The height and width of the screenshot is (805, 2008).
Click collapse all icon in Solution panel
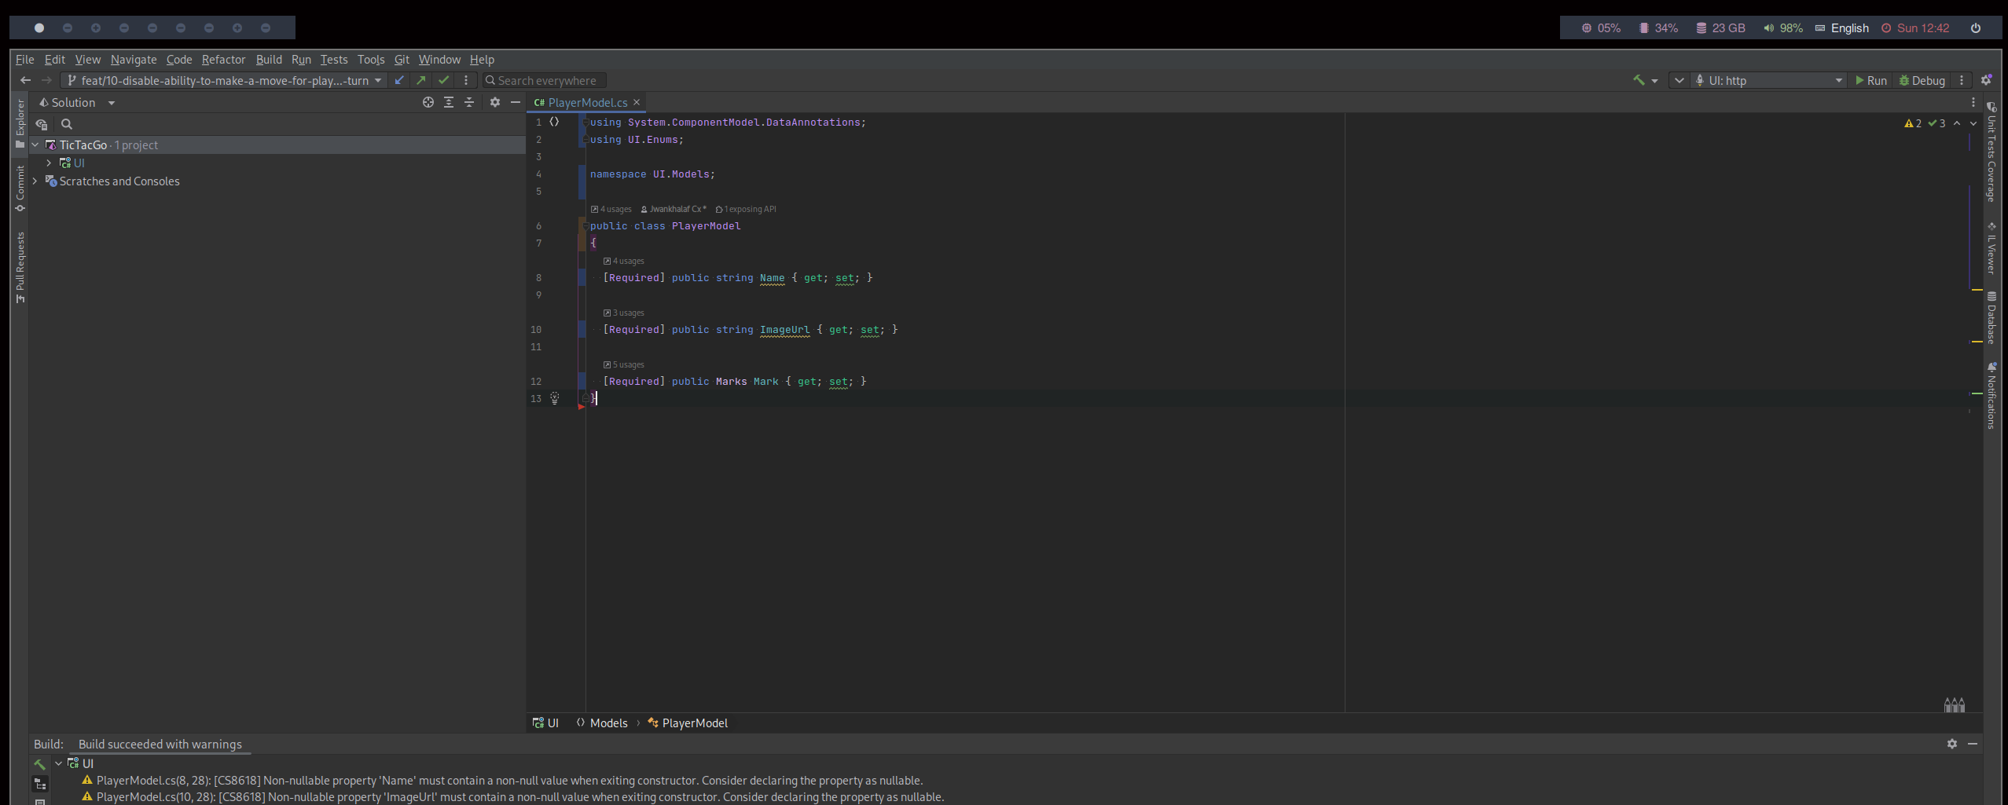(x=469, y=102)
